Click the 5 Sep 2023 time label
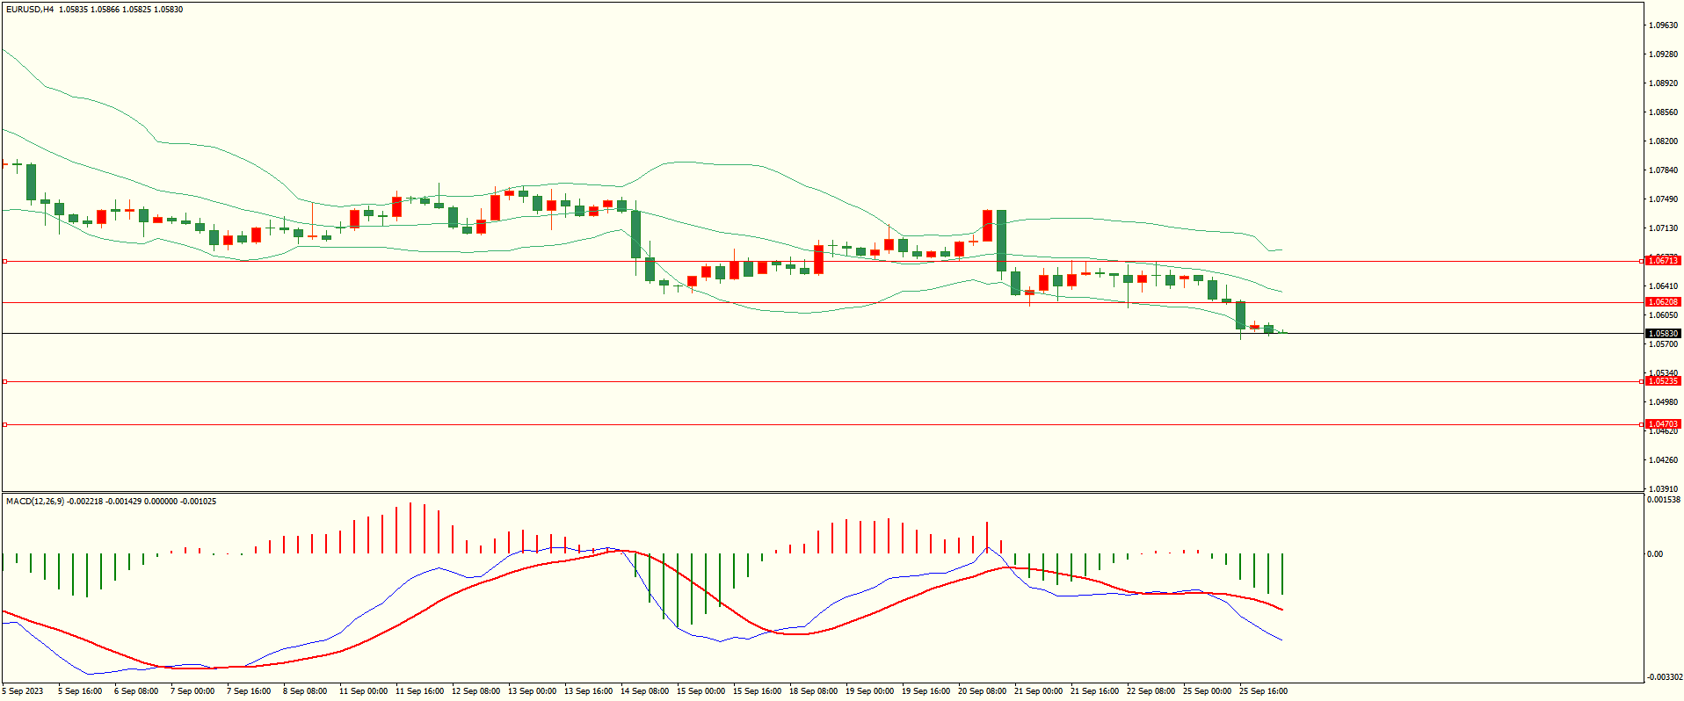The height and width of the screenshot is (701, 1684). pos(23,691)
